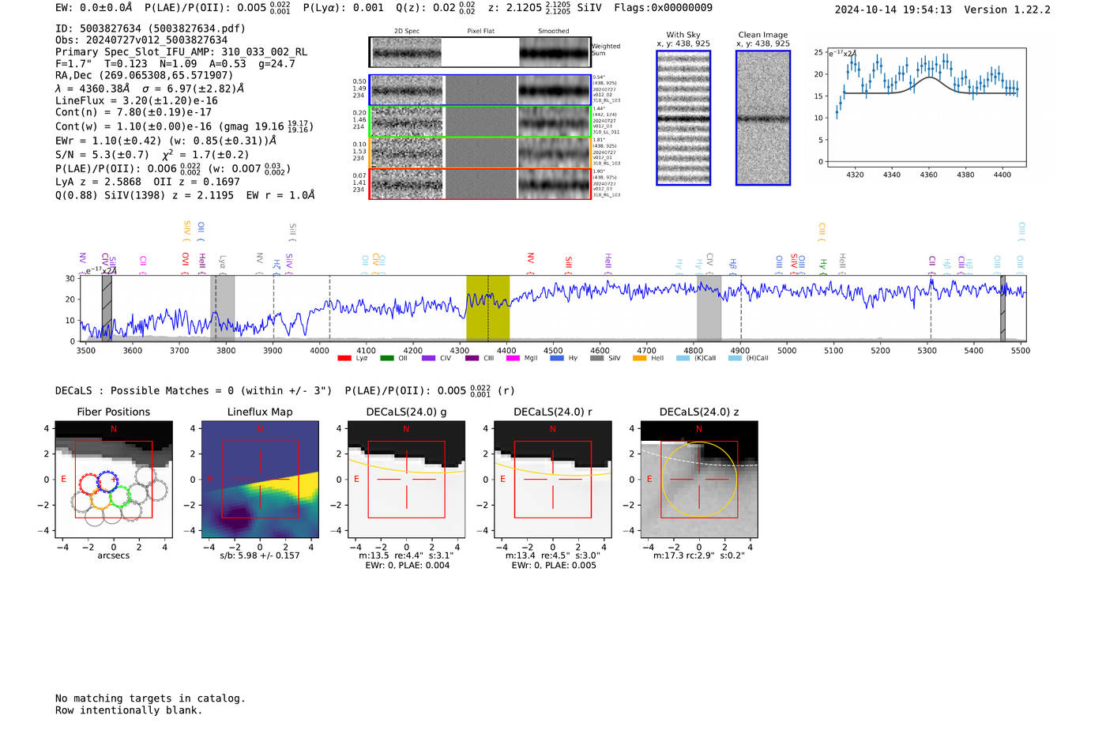
Task: Select the blue-bordered 2D spectrum fiber row
Action: (x=480, y=90)
